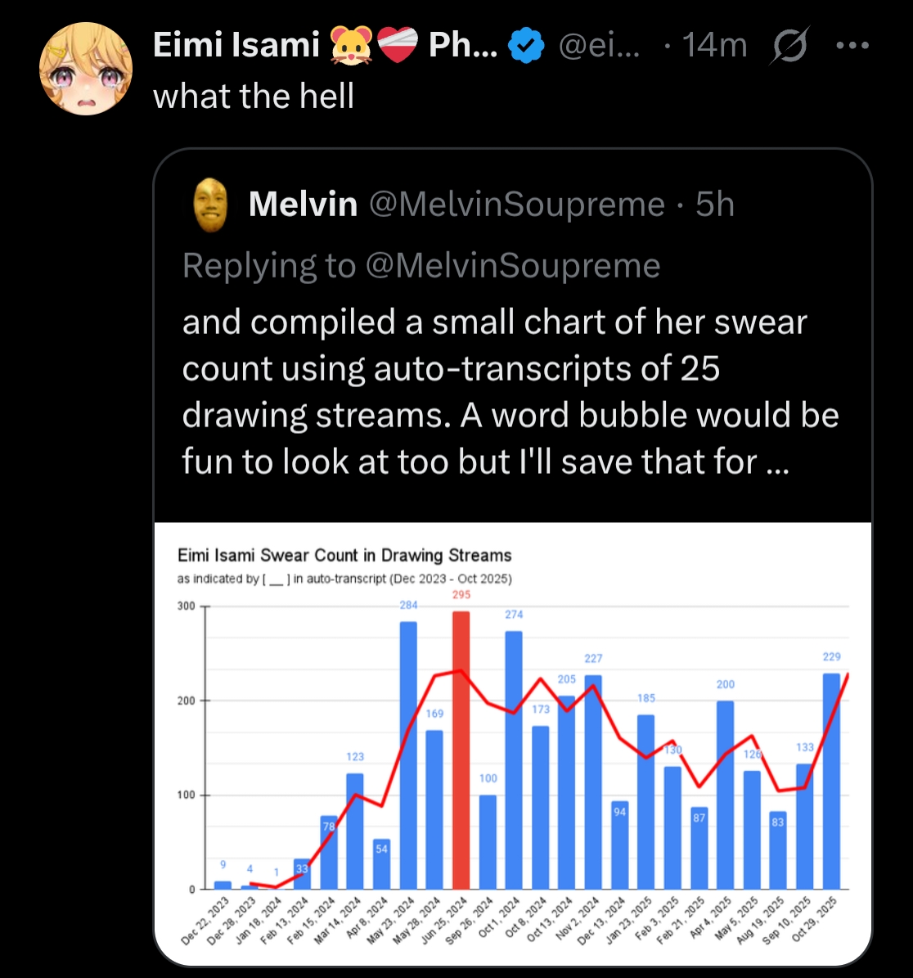Image resolution: width=913 pixels, height=978 pixels.
Task: Click the 14m timestamp
Action: pyautogui.click(x=715, y=45)
